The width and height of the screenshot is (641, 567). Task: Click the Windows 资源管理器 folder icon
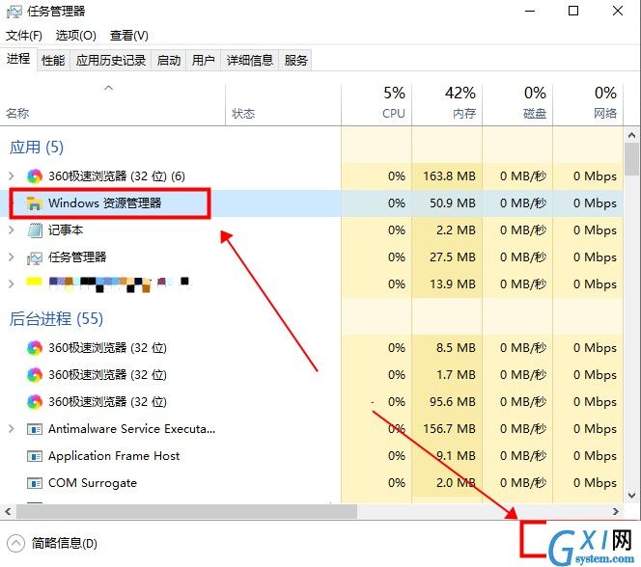coord(35,203)
